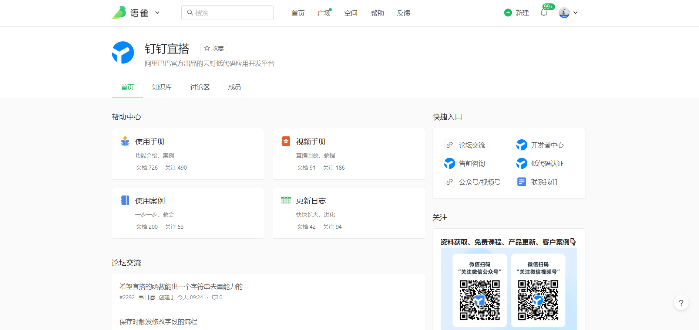Focus the 搜索 search field
The image size is (699, 330).
click(228, 13)
